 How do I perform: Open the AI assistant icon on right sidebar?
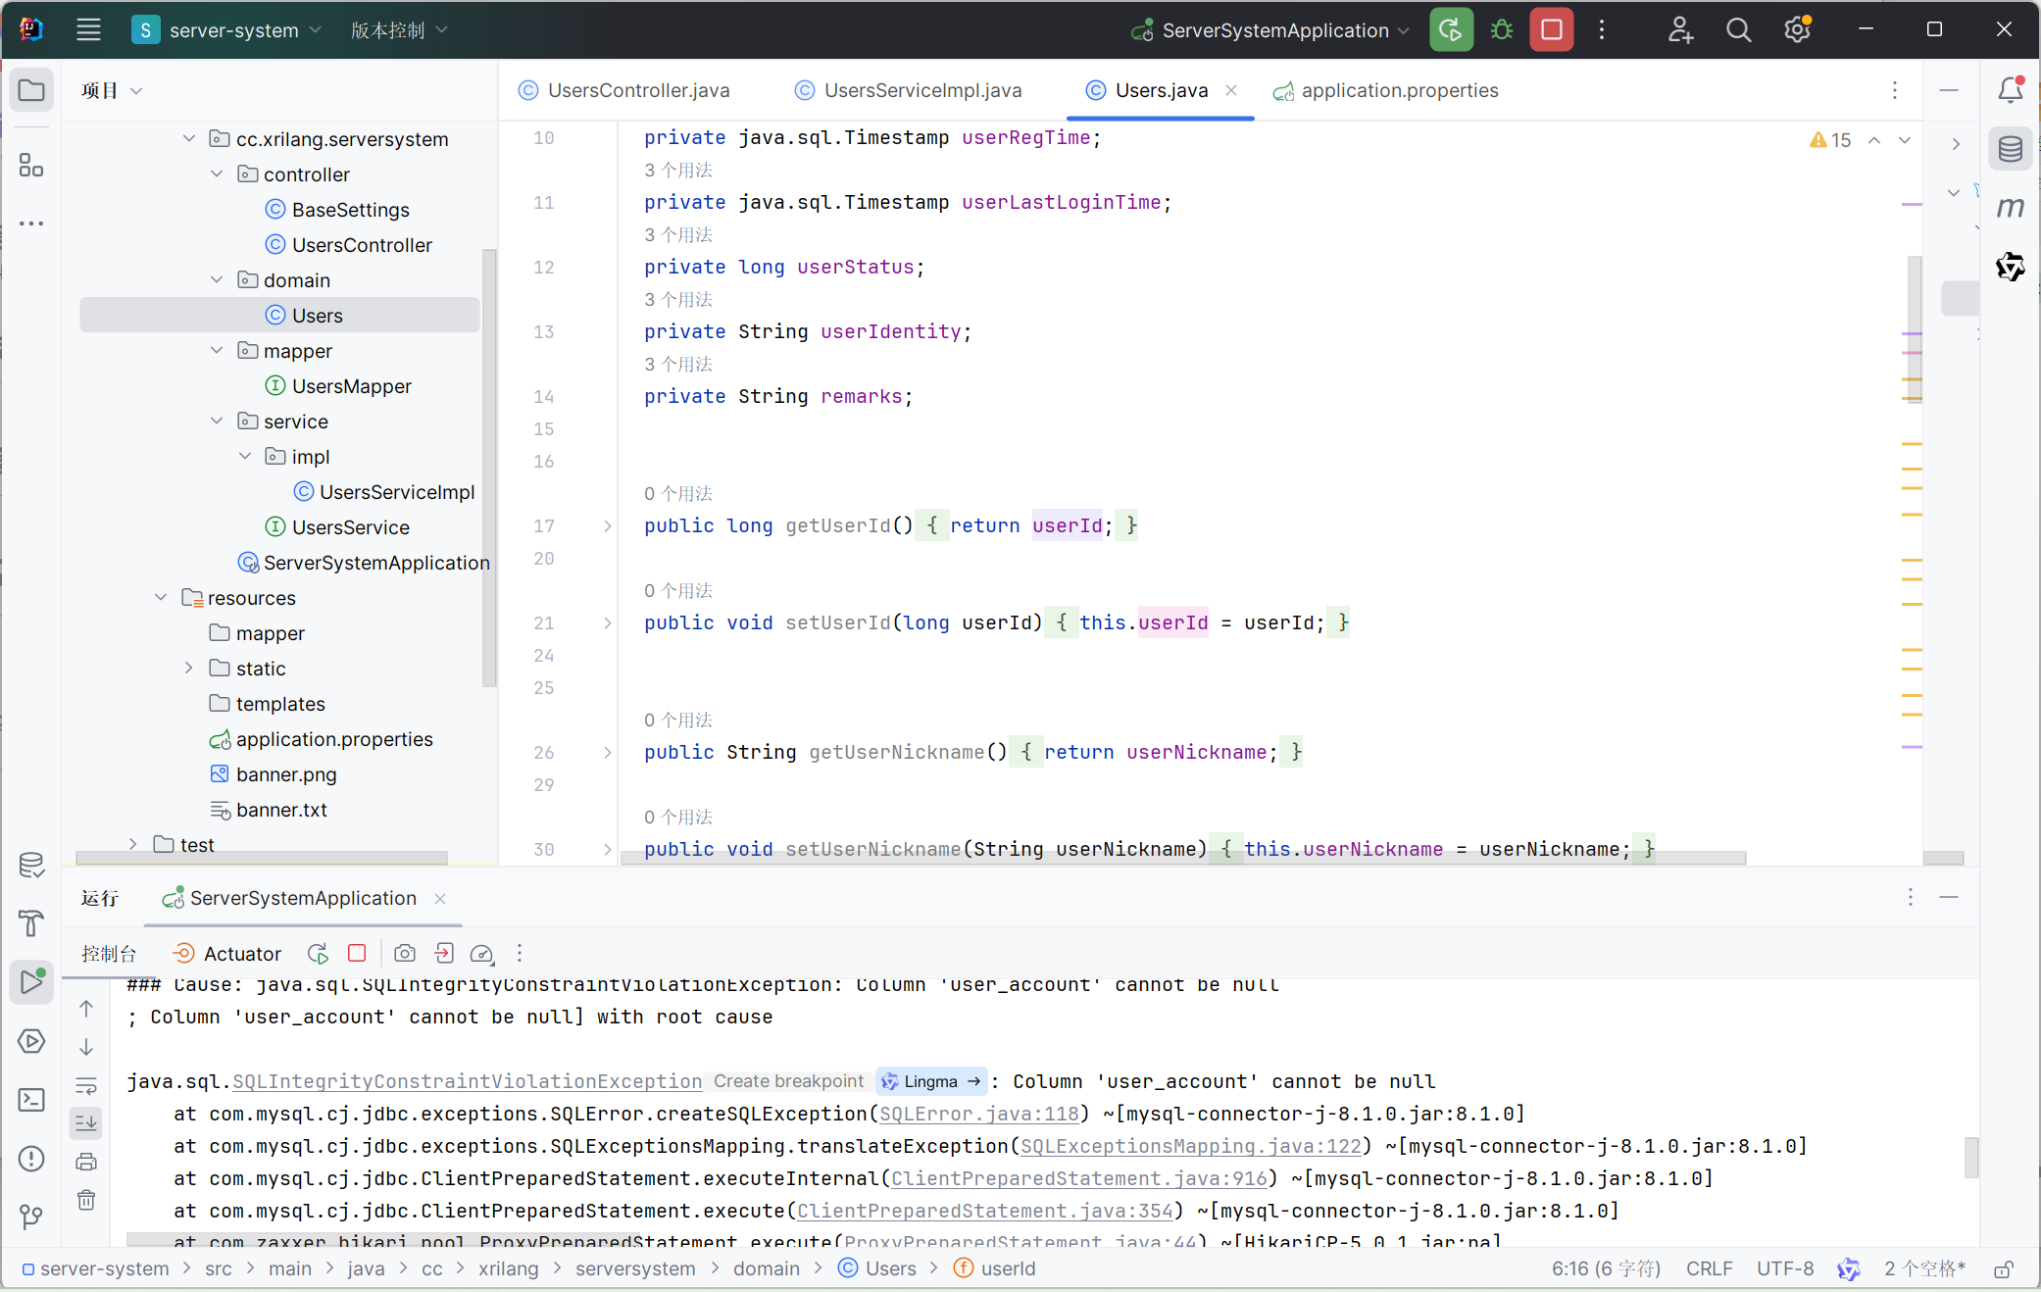(x=2011, y=267)
